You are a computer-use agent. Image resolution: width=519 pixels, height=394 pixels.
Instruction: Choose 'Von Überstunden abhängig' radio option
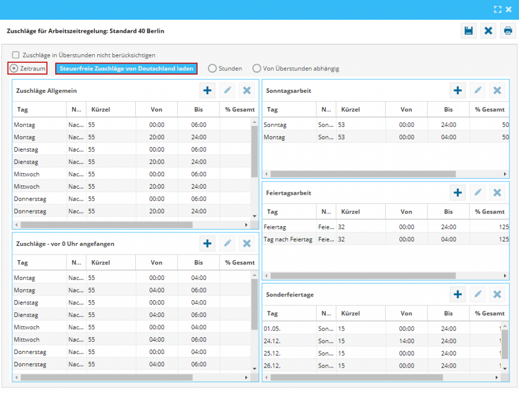click(x=257, y=68)
